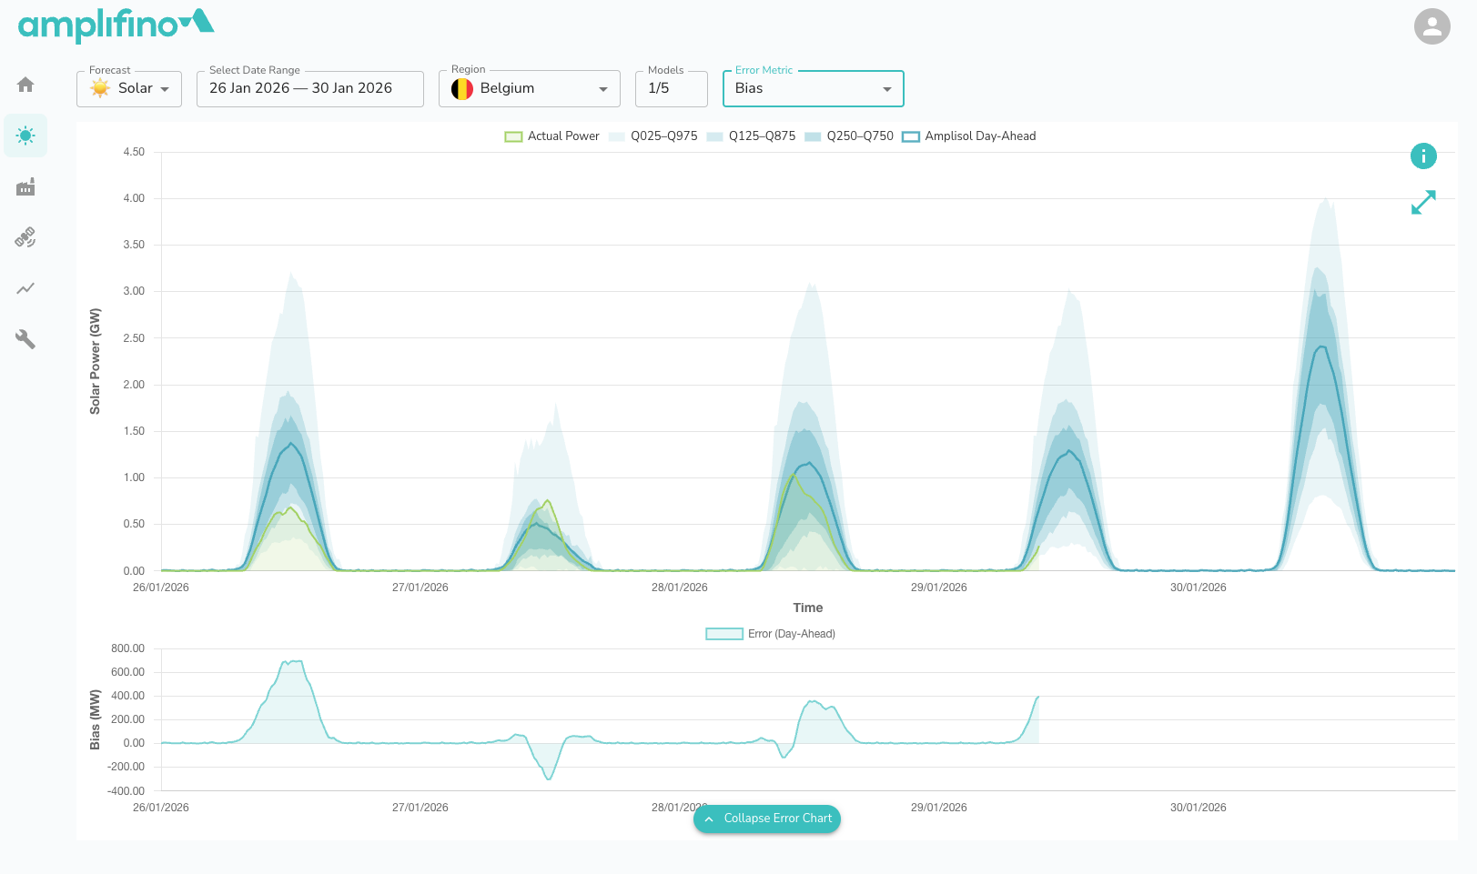This screenshot has width=1477, height=874.
Task: Toggle Actual Power series in legend
Action: (x=552, y=136)
